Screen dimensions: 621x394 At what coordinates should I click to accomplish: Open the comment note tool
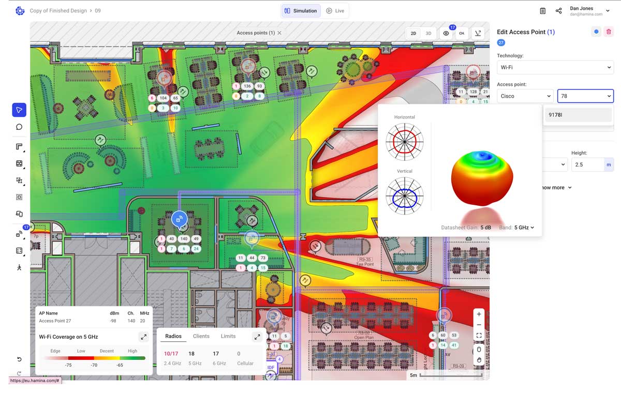[x=19, y=127]
